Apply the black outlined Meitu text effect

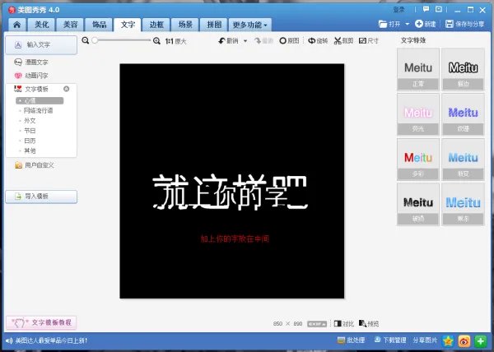[463, 70]
